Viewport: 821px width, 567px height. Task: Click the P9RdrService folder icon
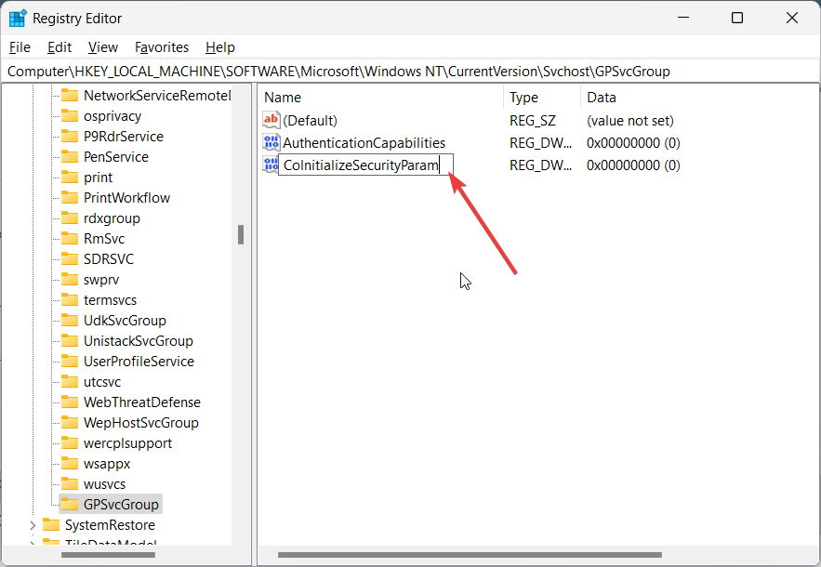pyautogui.click(x=69, y=136)
